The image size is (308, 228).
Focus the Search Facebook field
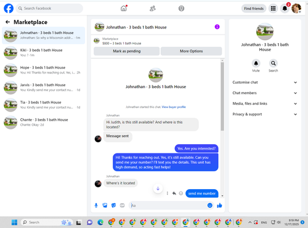[x=49, y=9]
